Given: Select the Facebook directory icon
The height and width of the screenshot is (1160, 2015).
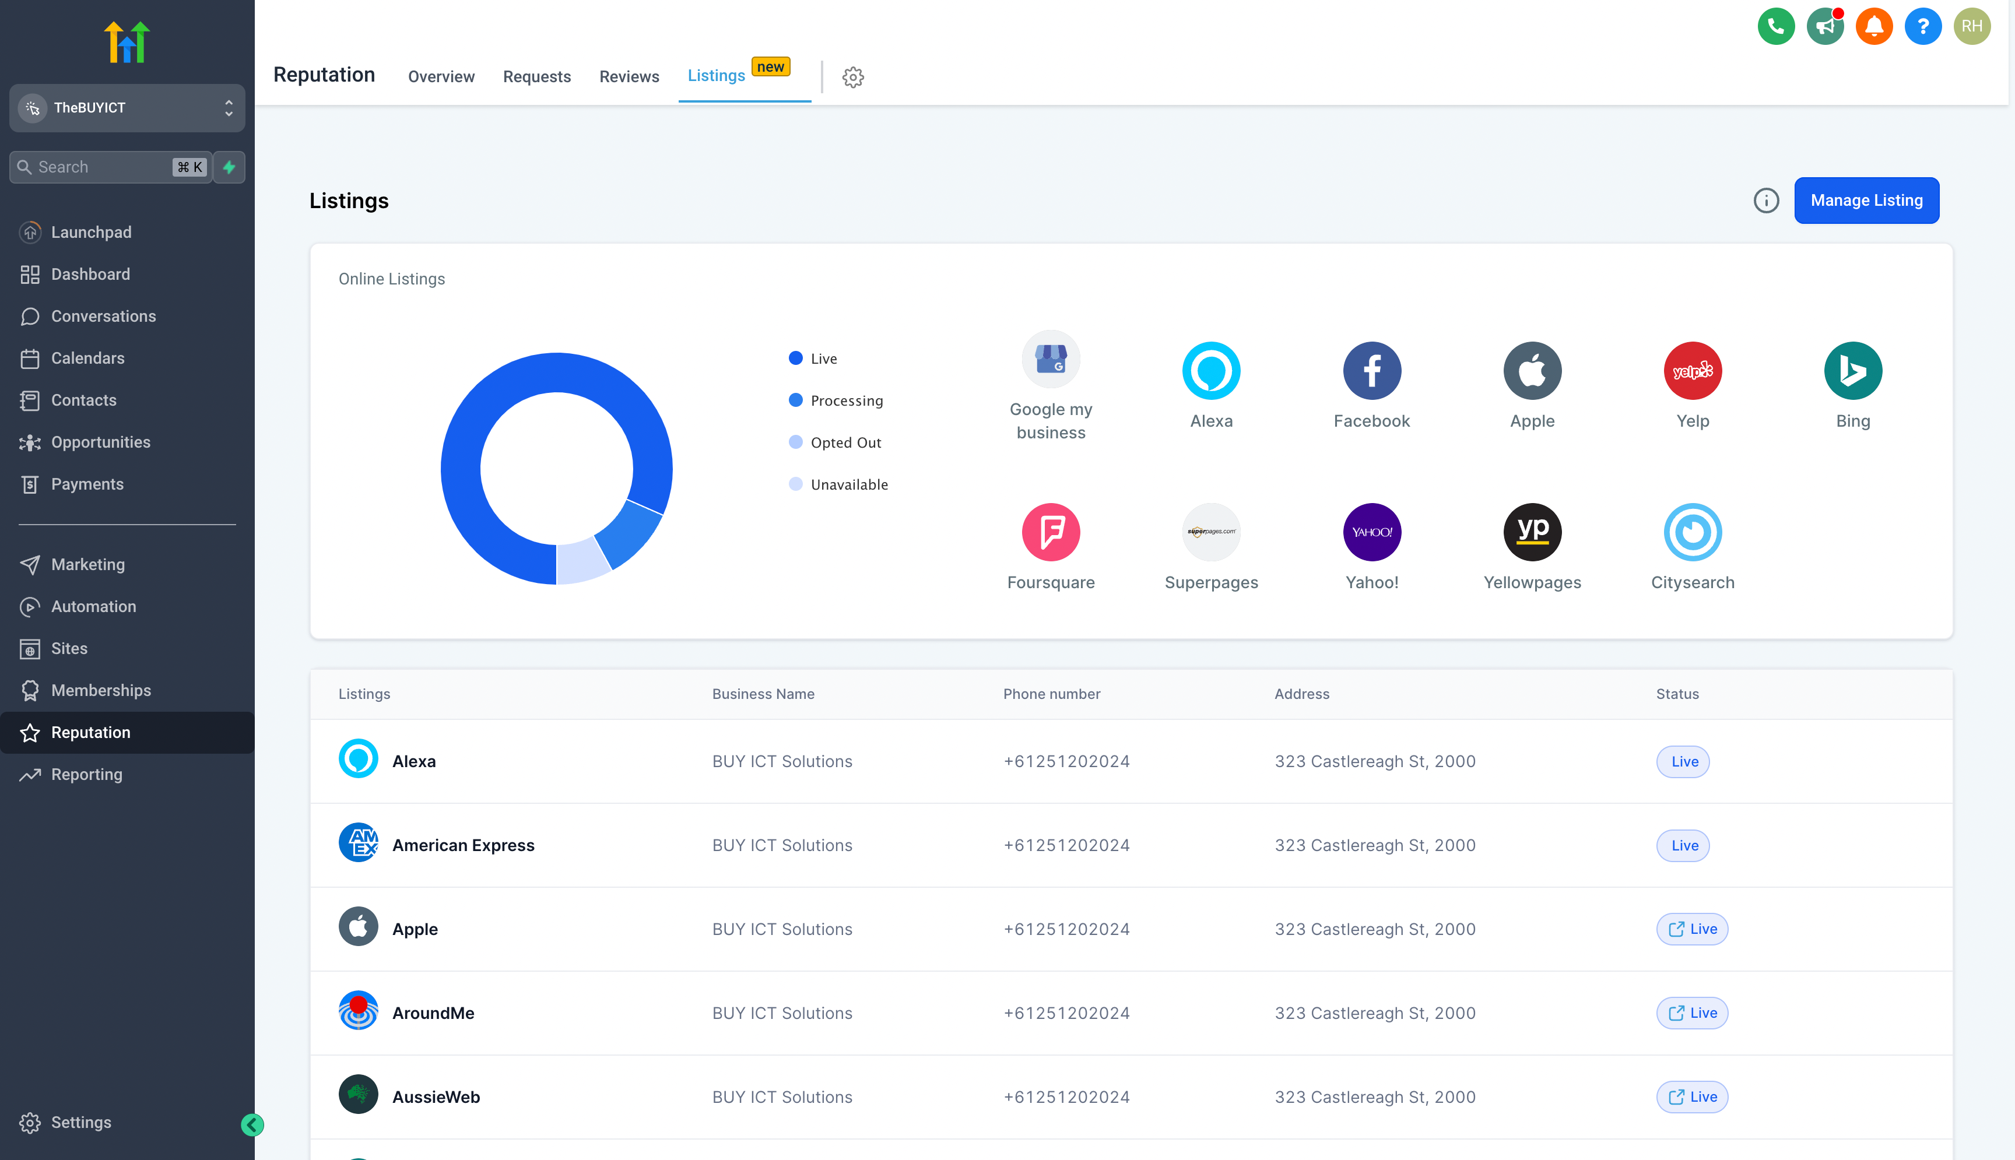Looking at the screenshot, I should point(1371,371).
